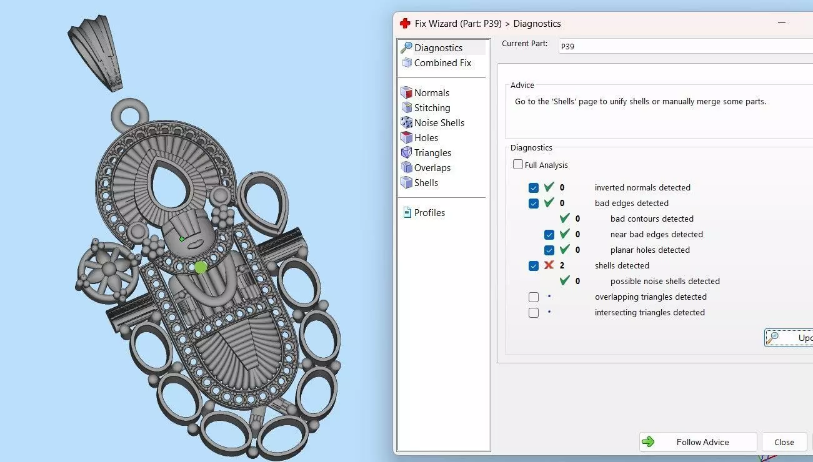Click the 'inverted normals detected' label
This screenshot has height=462, width=813.
pyautogui.click(x=642, y=187)
